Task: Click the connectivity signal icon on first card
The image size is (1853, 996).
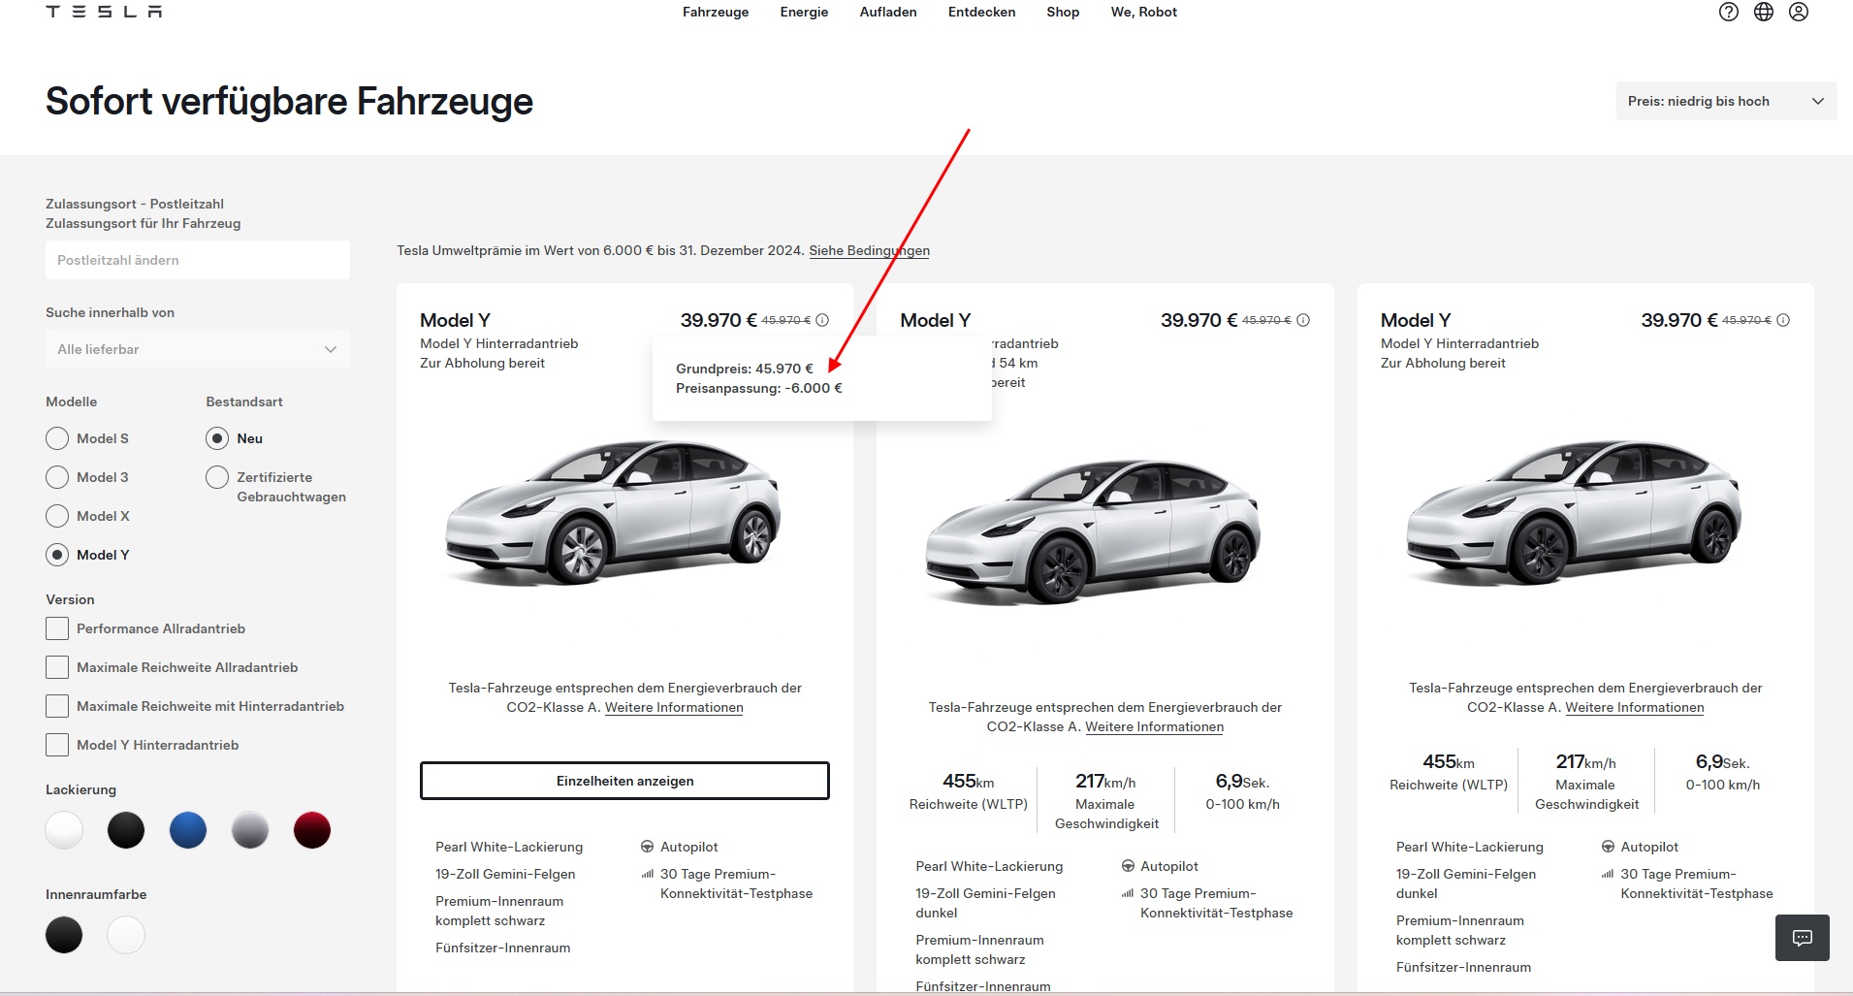Action: [647, 874]
